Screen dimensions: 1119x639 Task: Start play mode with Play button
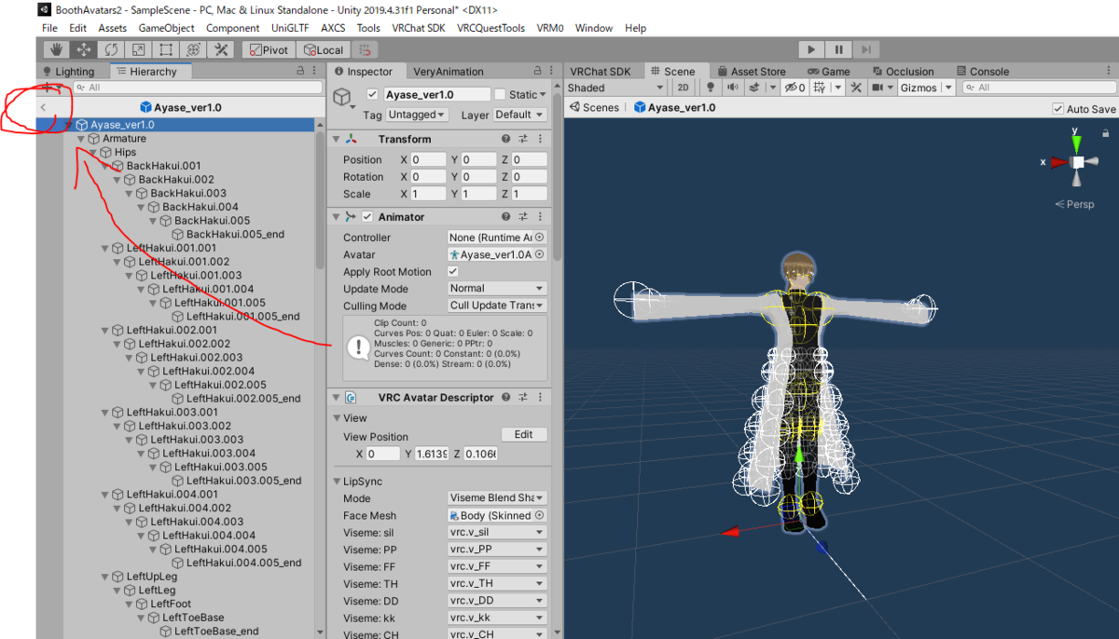811,49
